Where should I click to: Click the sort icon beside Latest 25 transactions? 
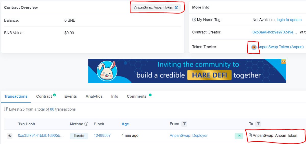6,109
